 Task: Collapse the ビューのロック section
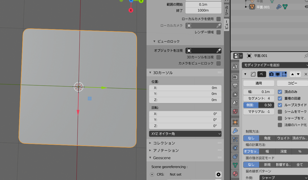155,41
